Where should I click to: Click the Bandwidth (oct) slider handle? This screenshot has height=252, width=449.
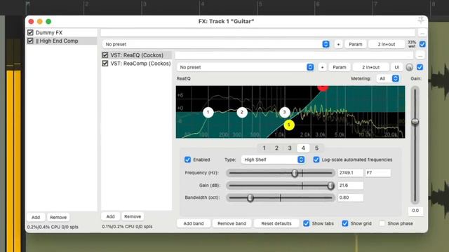click(x=250, y=197)
